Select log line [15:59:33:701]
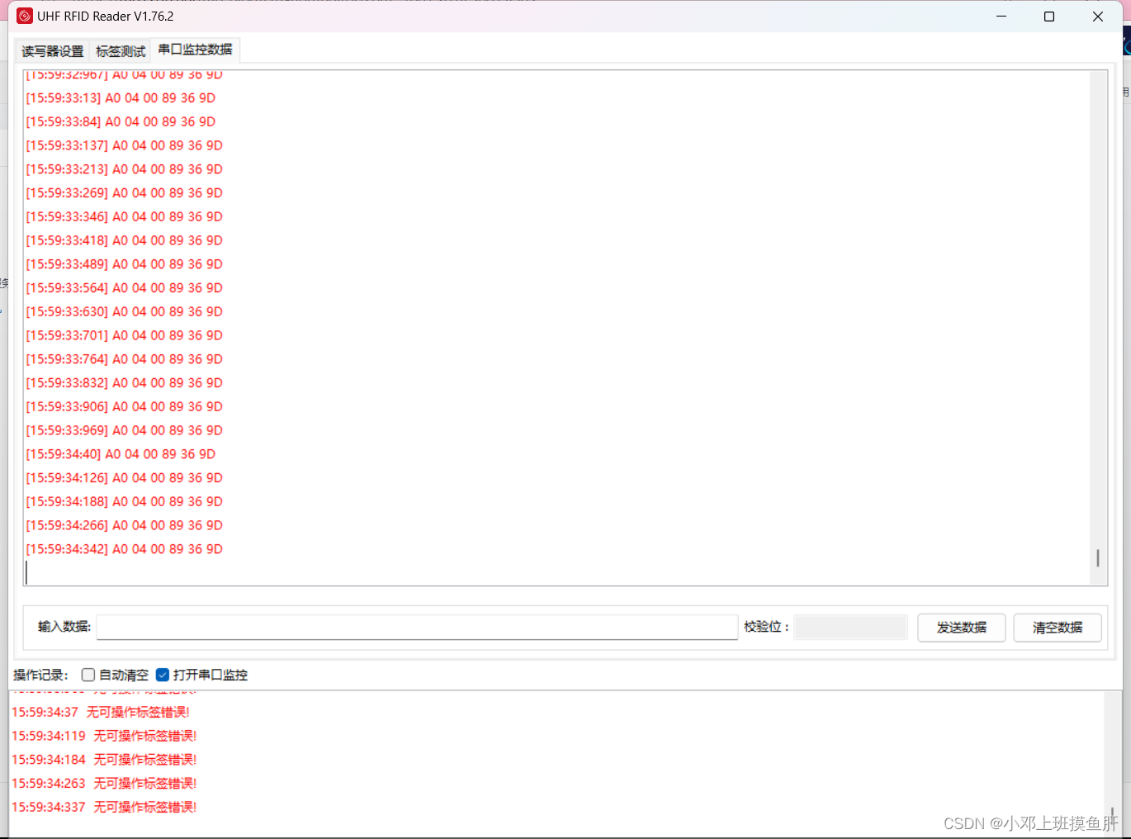Screen dimensions: 1131x839 coord(124,335)
